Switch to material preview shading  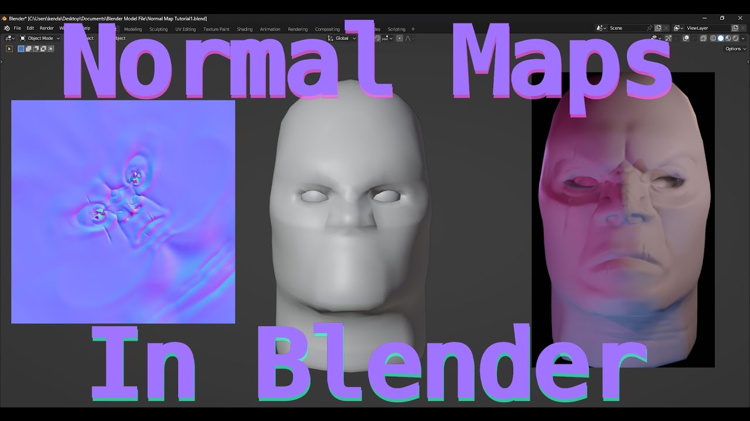click(728, 38)
